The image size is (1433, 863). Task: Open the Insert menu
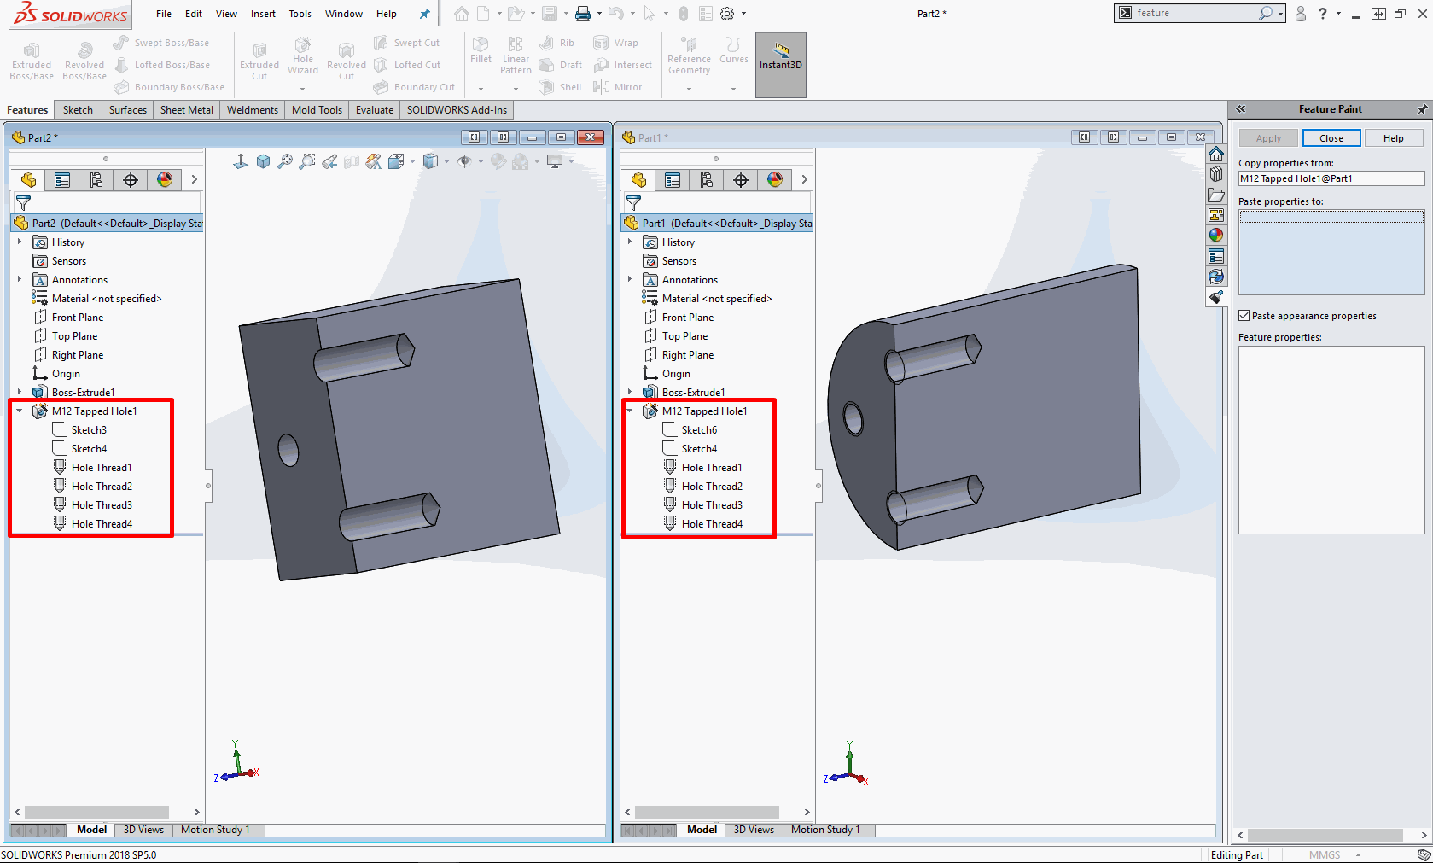pyautogui.click(x=263, y=14)
